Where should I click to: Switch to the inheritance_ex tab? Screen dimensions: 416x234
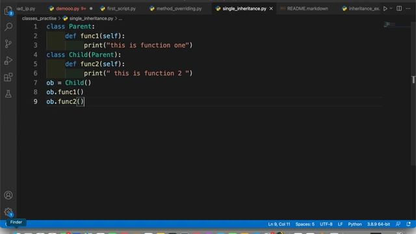(x=361, y=8)
